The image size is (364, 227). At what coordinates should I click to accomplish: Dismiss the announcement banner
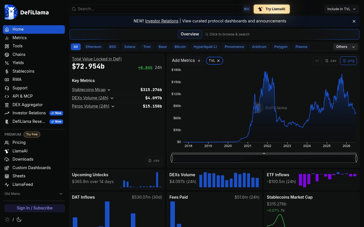(x=354, y=21)
